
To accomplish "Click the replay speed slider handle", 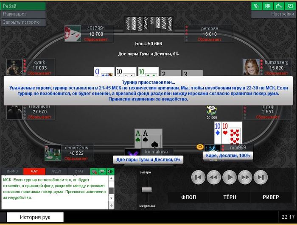I will (147, 190).
